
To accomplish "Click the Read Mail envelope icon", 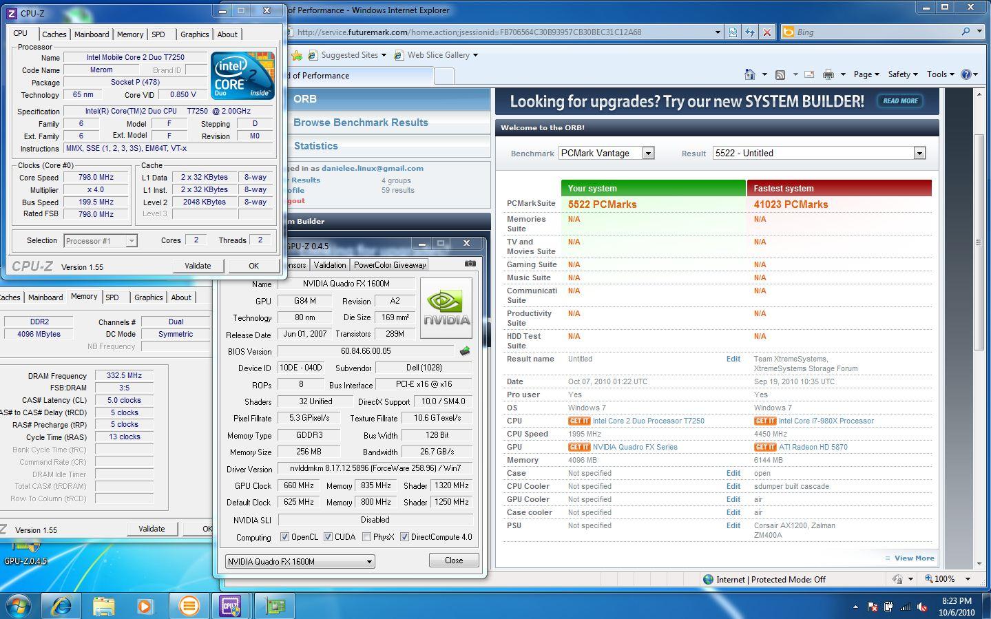I will coord(809,74).
